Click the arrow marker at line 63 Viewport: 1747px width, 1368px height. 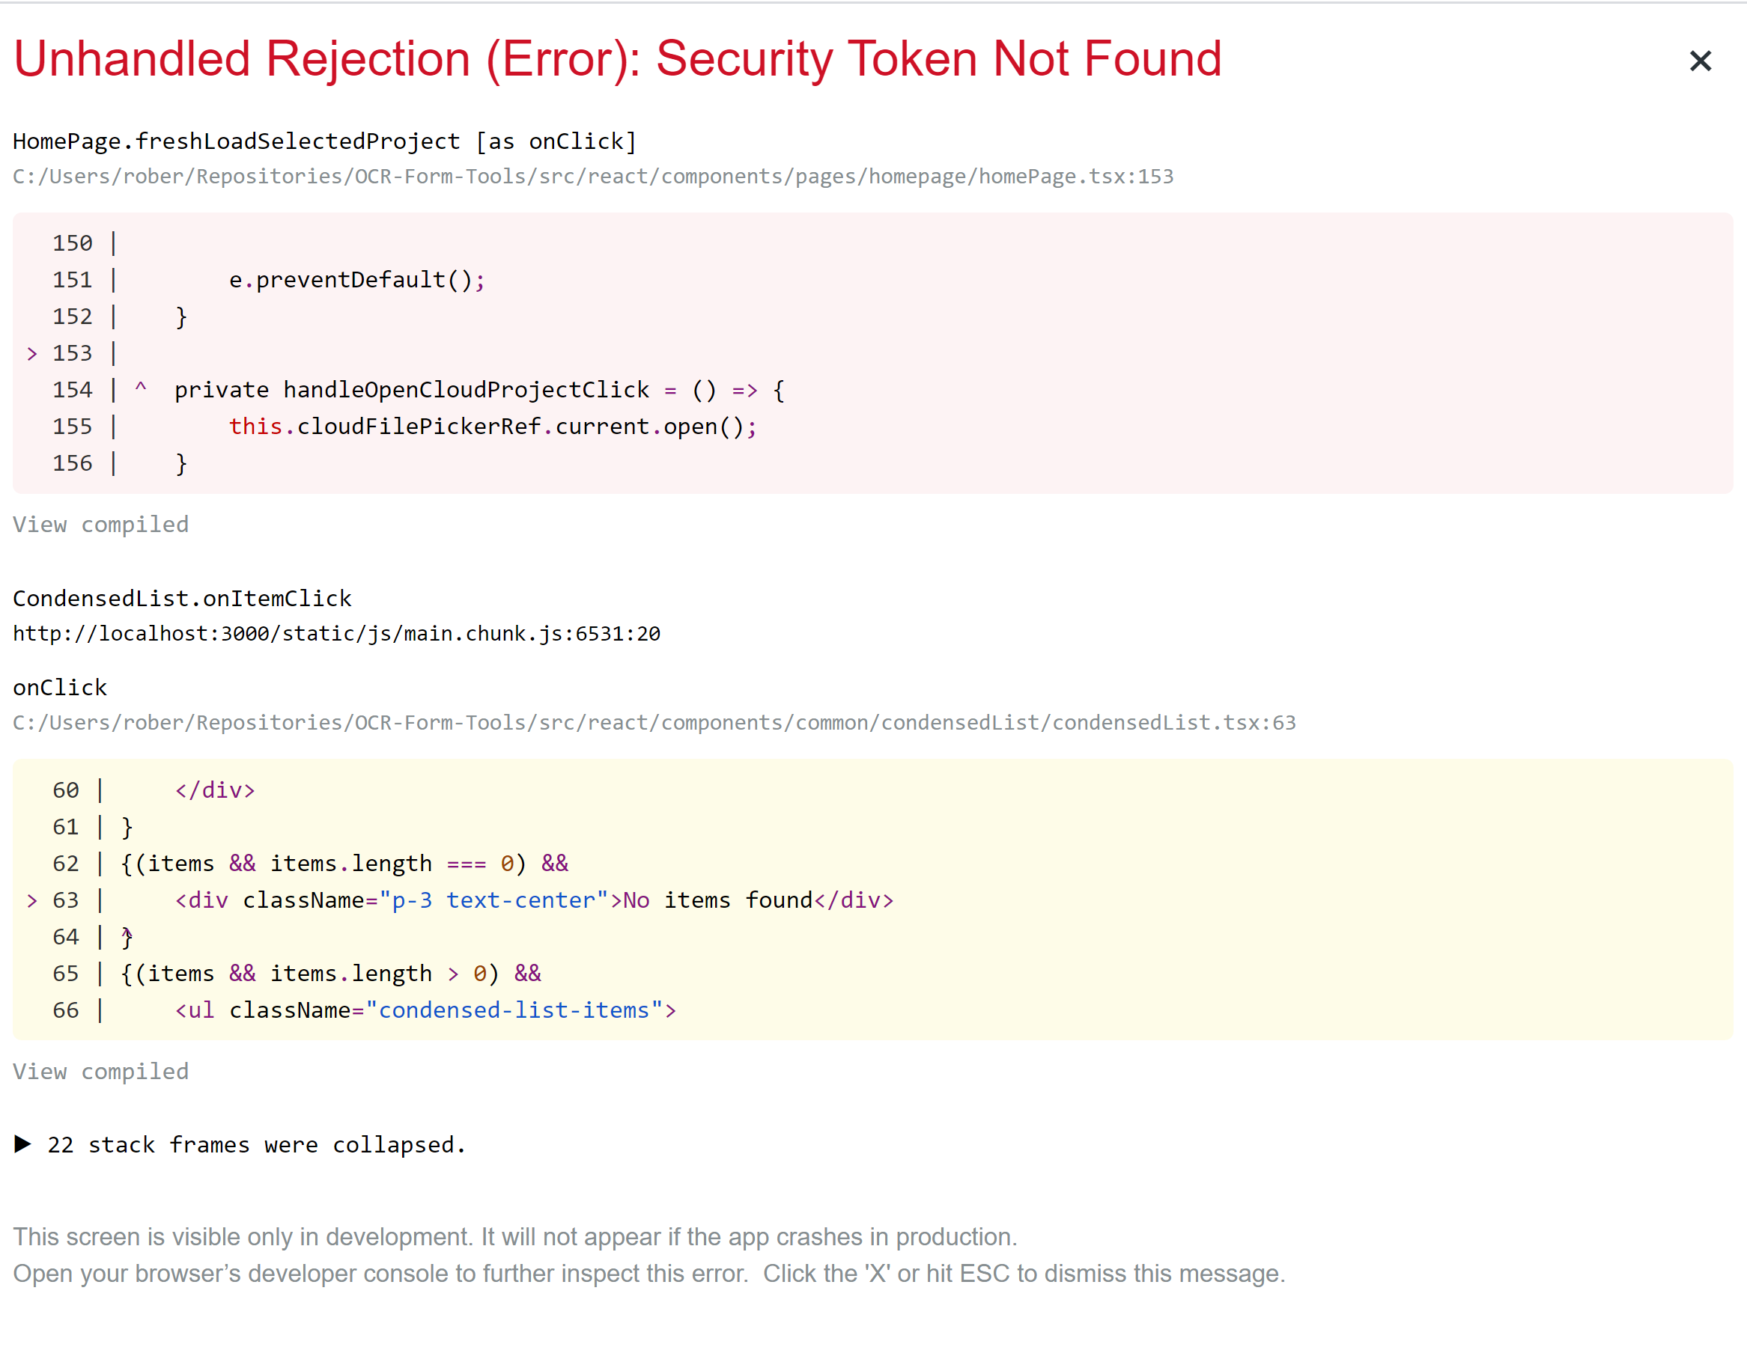(32, 900)
